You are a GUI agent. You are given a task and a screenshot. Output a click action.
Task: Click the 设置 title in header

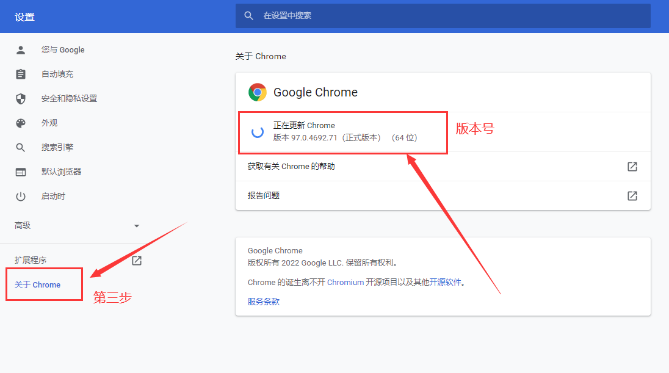tap(25, 17)
